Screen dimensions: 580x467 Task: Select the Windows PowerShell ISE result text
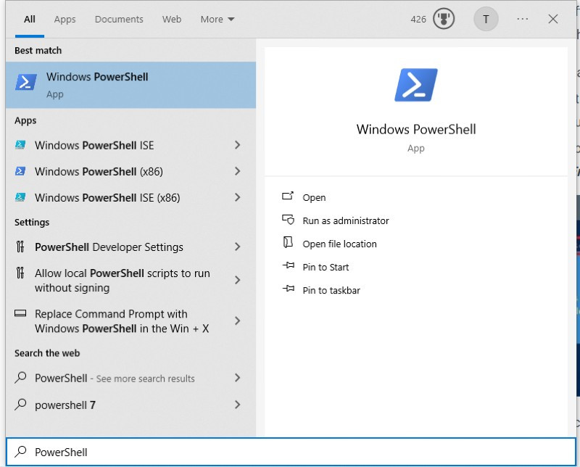[94, 146]
